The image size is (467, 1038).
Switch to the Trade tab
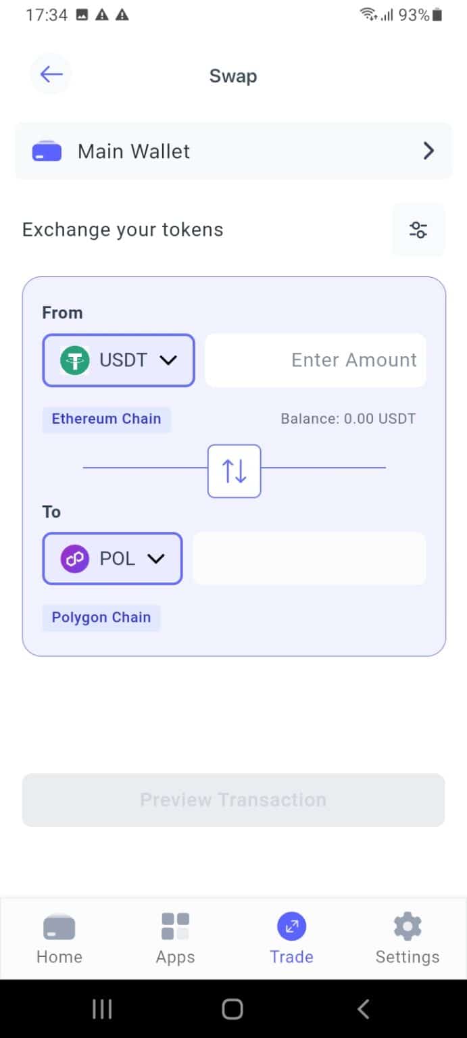[291, 938]
